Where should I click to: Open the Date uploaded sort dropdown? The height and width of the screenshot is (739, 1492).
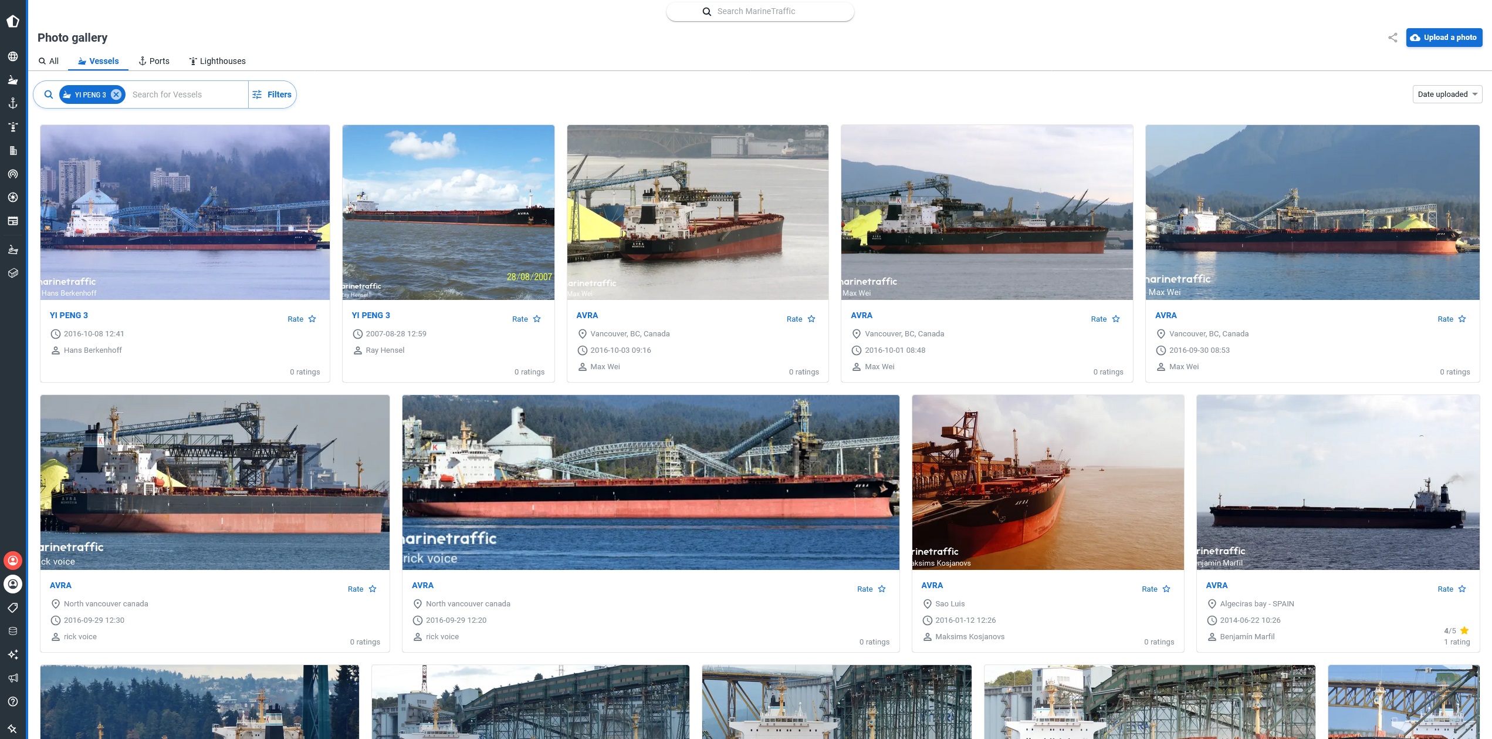point(1447,94)
